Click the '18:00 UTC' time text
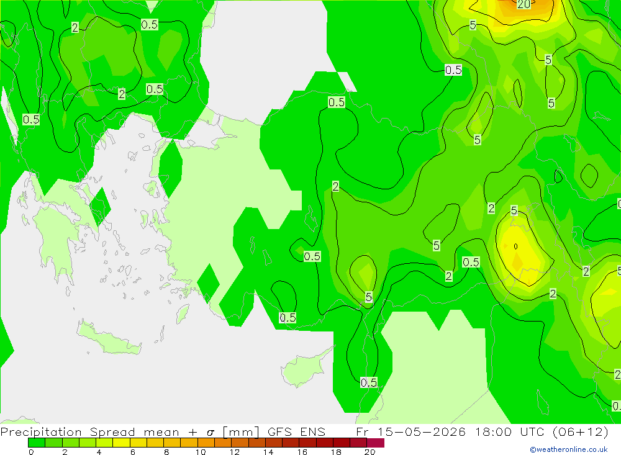This screenshot has height=455, width=621. pos(511,431)
